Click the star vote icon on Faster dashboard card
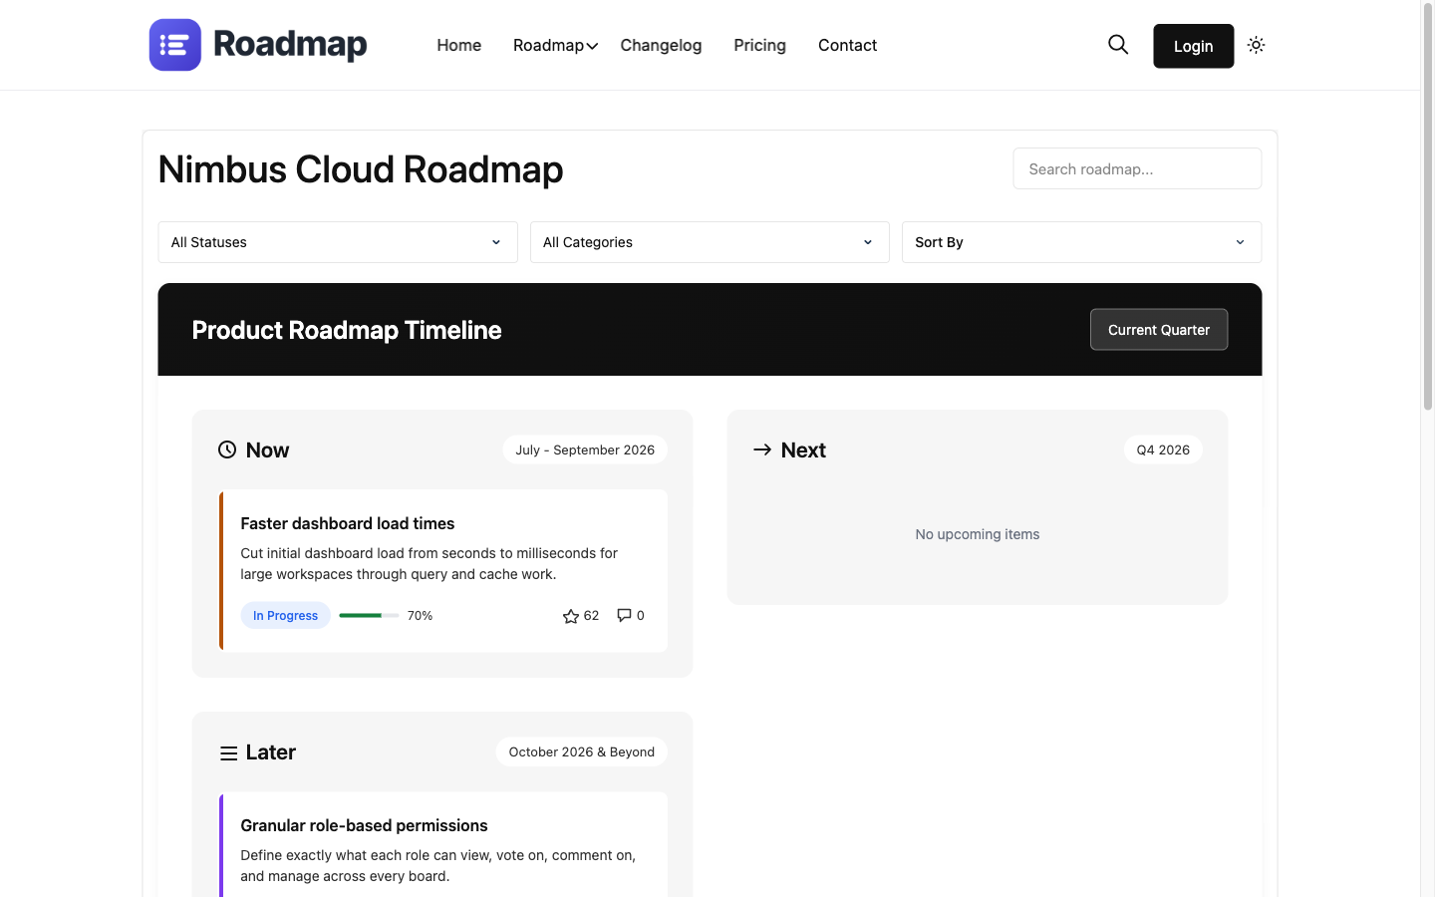Viewport: 1435px width, 897px height. [x=571, y=616]
